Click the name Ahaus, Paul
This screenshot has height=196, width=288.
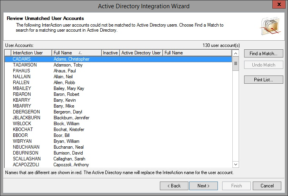65,71
